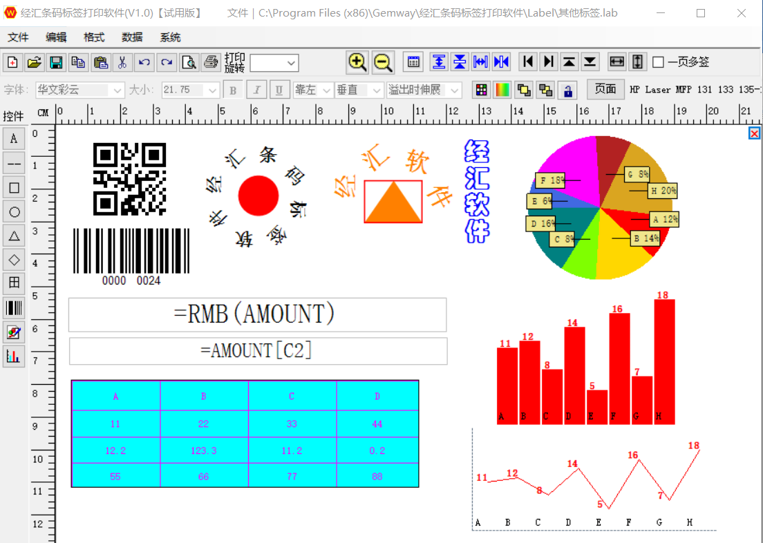Screen dimensions: 763x543
Task: Align selected objects to the bottom edge
Action: (590, 61)
